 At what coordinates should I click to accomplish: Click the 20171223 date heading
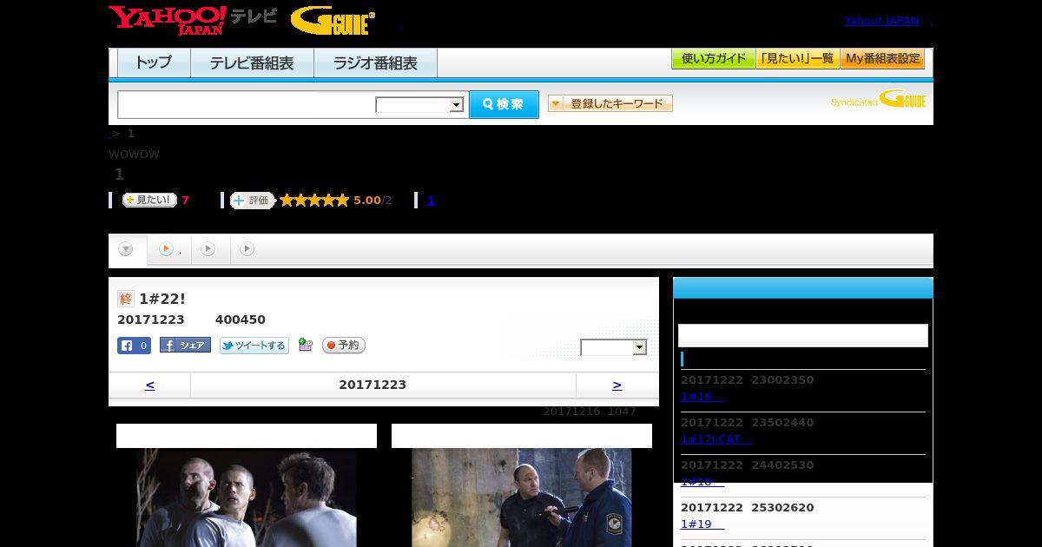coord(373,385)
